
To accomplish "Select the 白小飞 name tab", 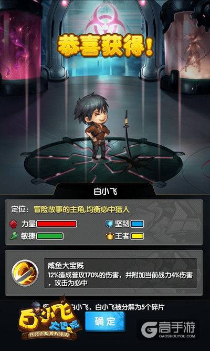I will pyautogui.click(x=105, y=192).
